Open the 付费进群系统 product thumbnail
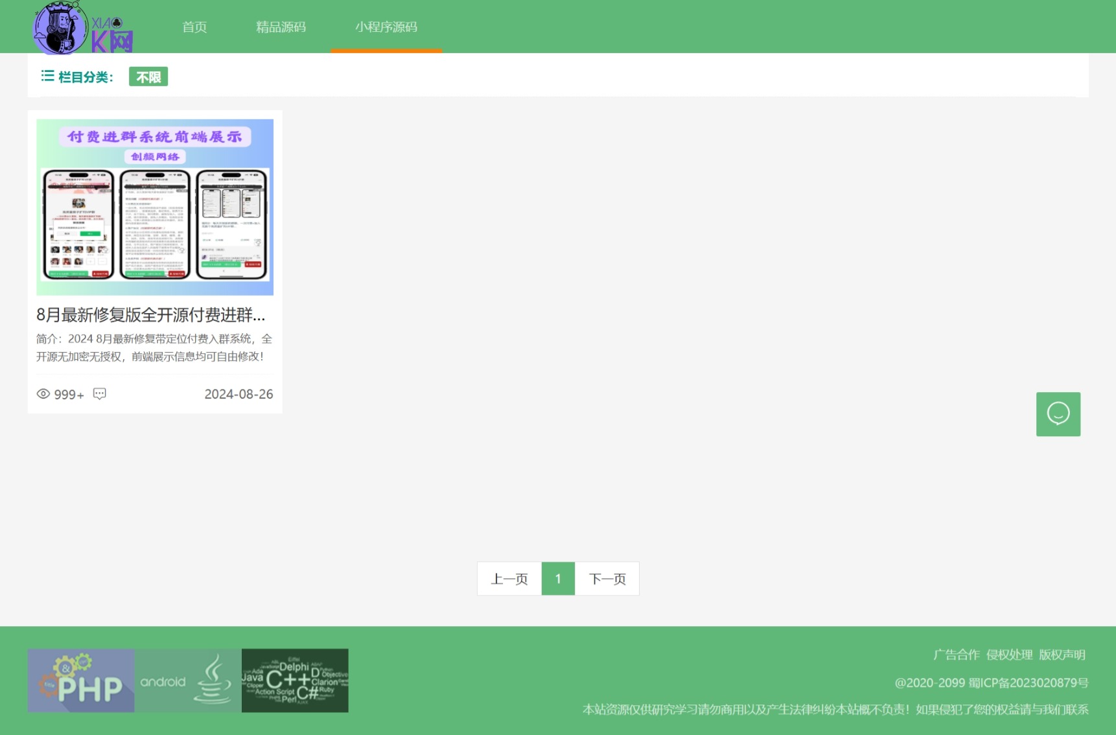The image size is (1116, 735). [155, 207]
